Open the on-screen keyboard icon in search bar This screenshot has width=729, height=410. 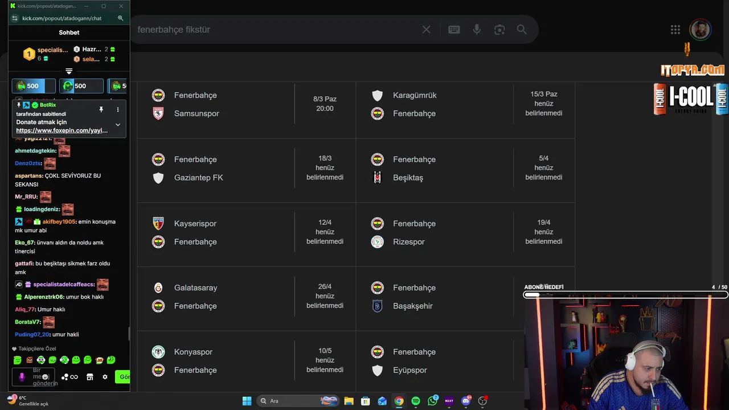pyautogui.click(x=454, y=30)
